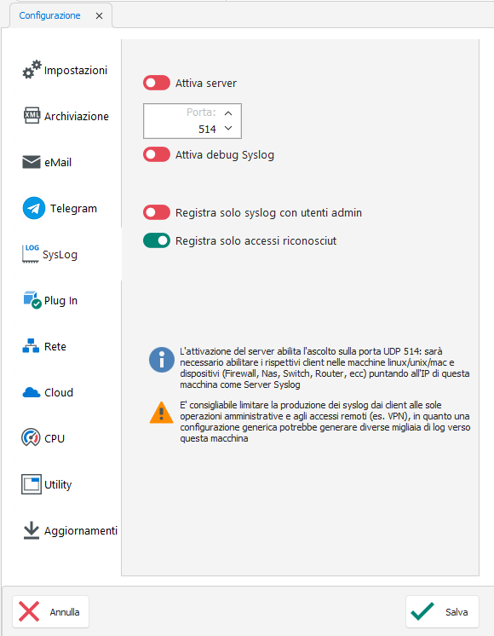Image resolution: width=494 pixels, height=636 pixels.
Task: Click the Salva button
Action: pyautogui.click(x=442, y=611)
